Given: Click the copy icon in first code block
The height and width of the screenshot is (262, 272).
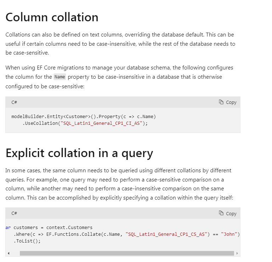Looking at the screenshot, I should pos(221,102).
